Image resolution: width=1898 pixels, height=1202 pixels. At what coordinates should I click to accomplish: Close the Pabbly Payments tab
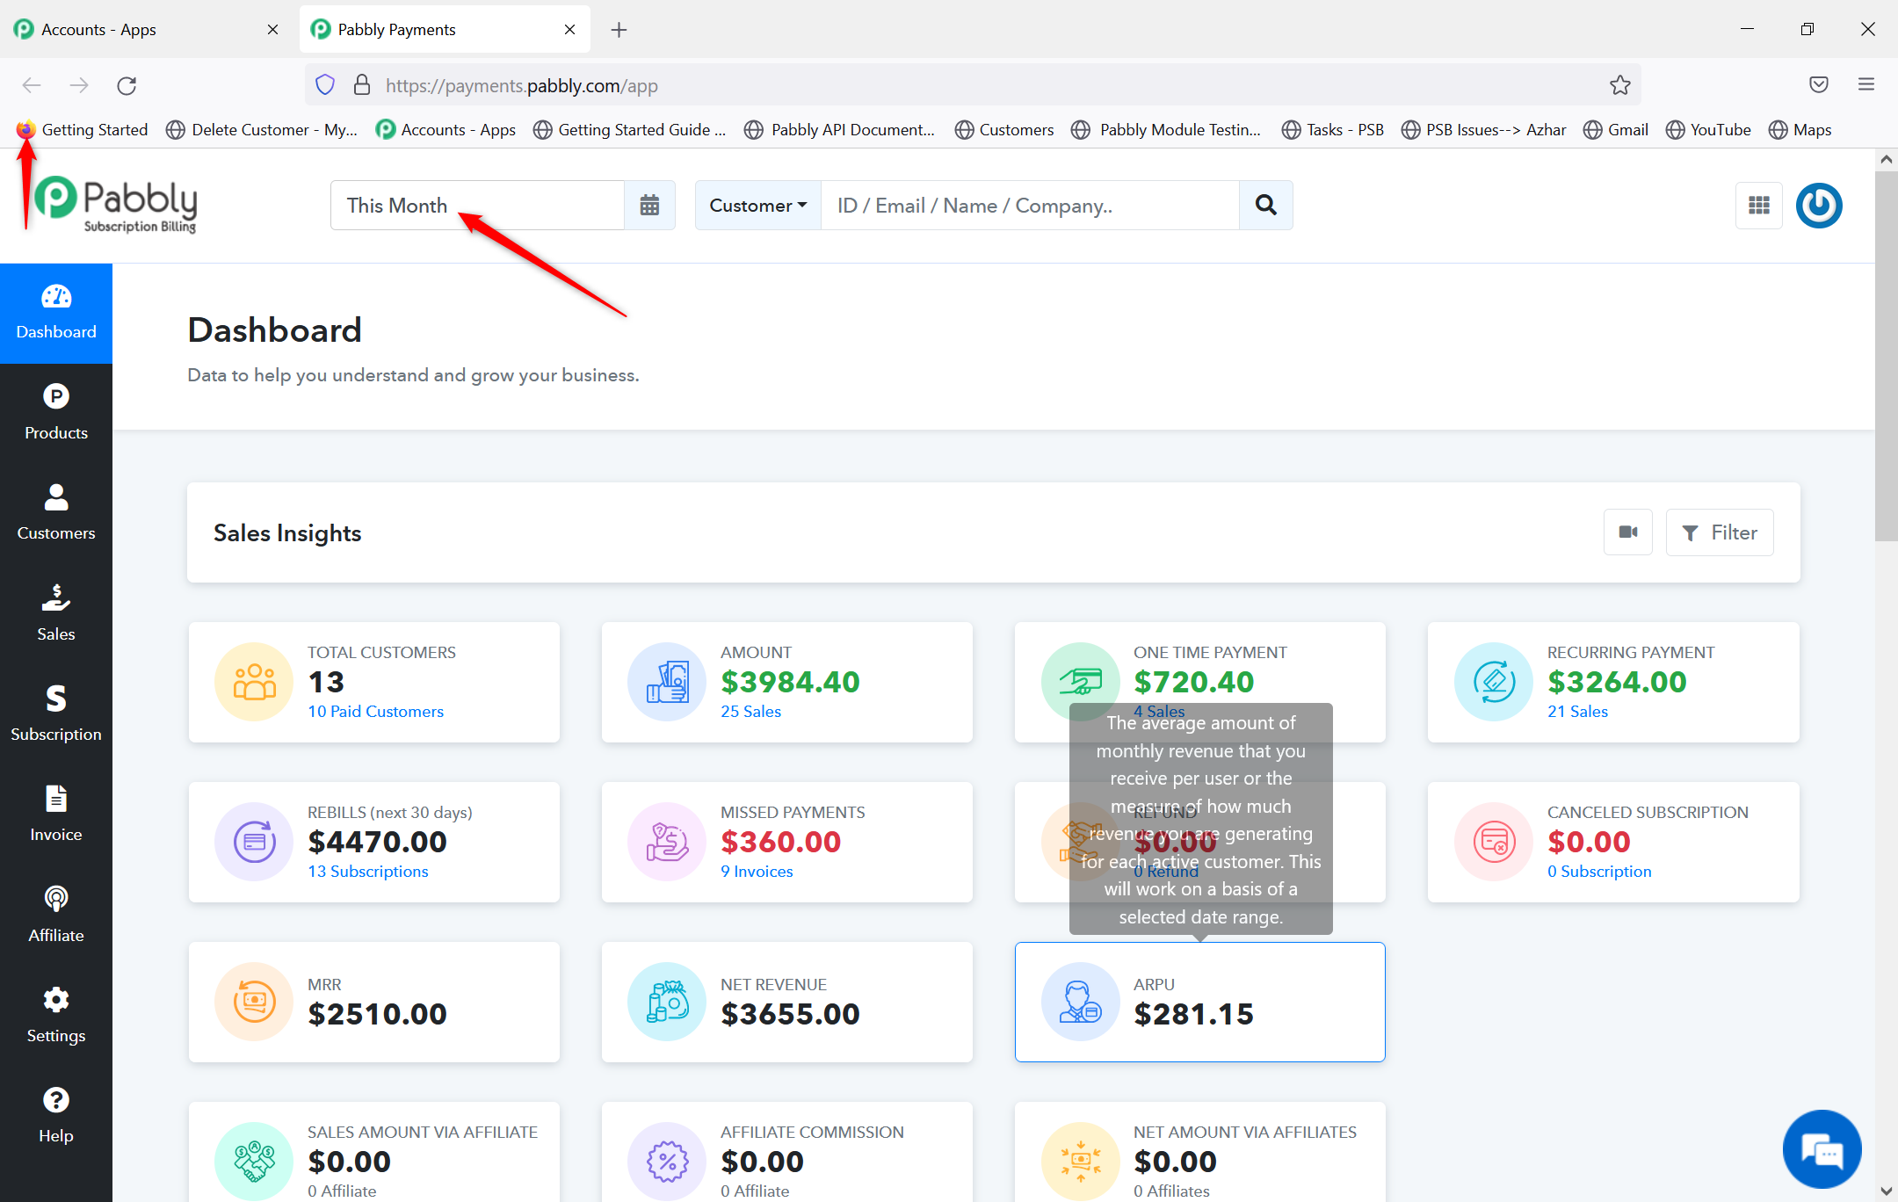[569, 30]
